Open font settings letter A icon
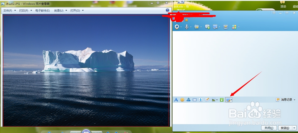Image resolution: width=298 pixels, height=133 pixels. (176, 100)
